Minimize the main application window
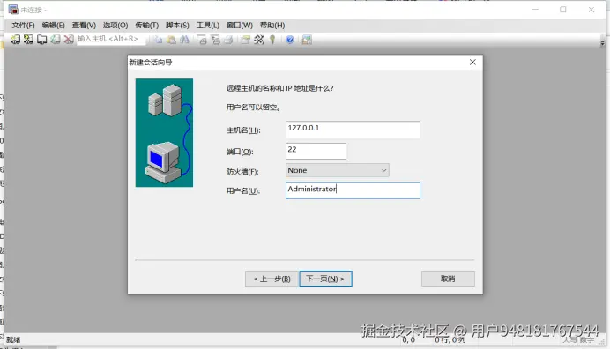 tap(535, 10)
